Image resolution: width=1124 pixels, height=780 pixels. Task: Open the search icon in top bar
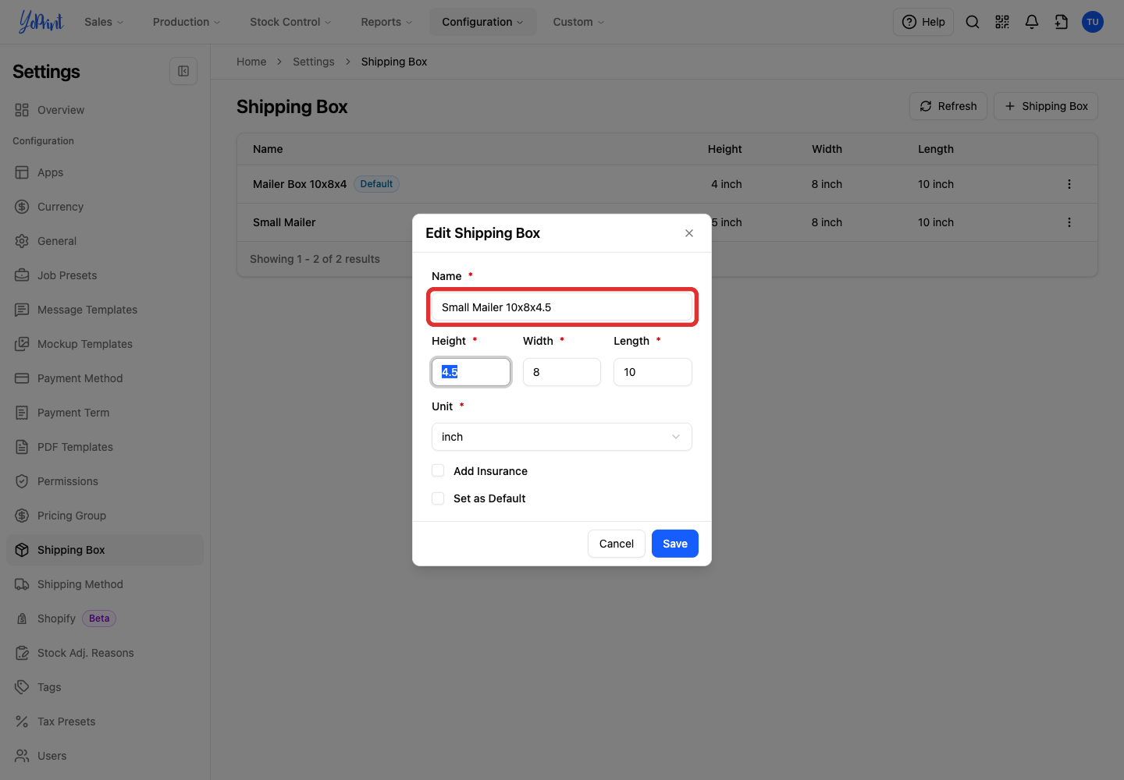coord(973,22)
